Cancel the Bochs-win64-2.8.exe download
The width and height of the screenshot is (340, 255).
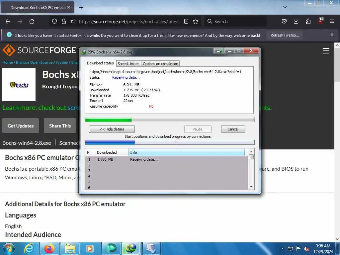(x=233, y=129)
